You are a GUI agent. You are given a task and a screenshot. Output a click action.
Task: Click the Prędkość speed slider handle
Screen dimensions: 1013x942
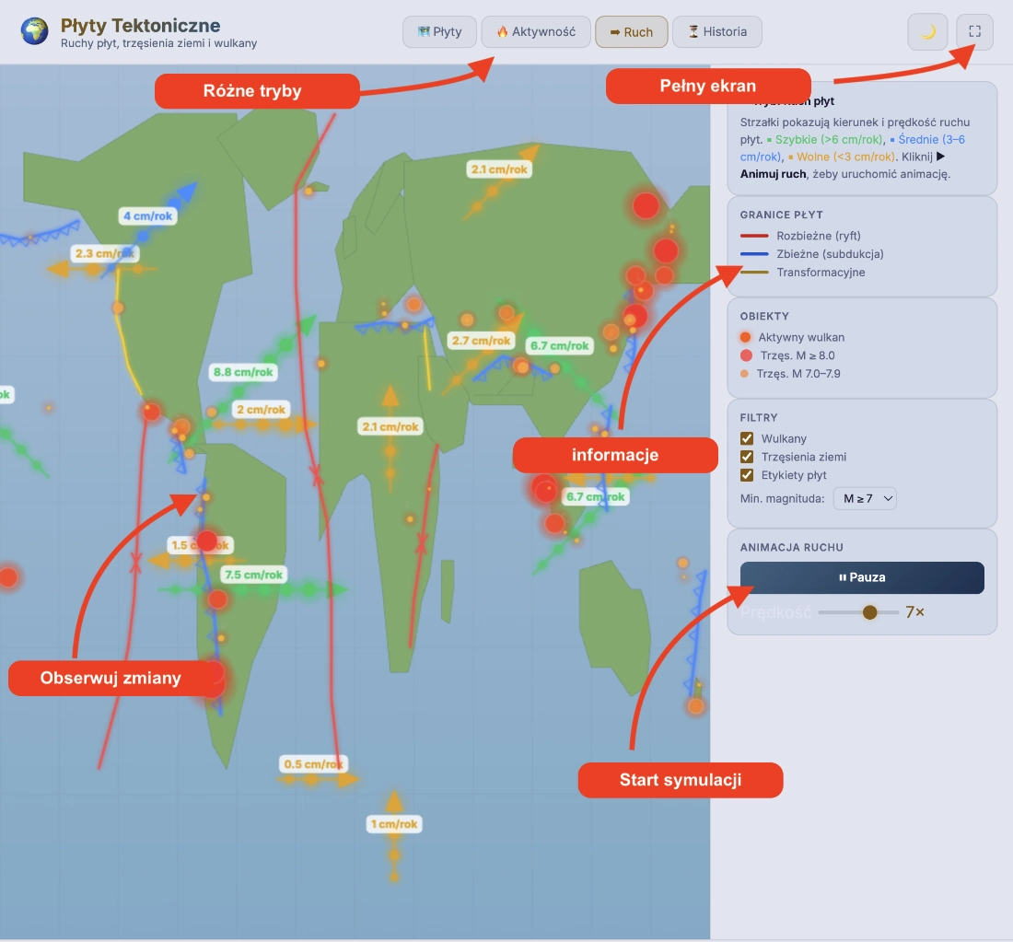coord(869,612)
